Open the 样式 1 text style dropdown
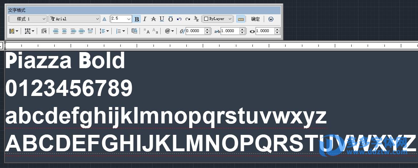418x168 pixels. [28, 19]
